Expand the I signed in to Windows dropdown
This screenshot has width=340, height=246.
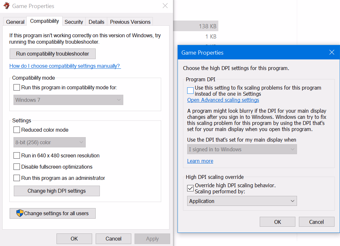pyautogui.click(x=242, y=149)
